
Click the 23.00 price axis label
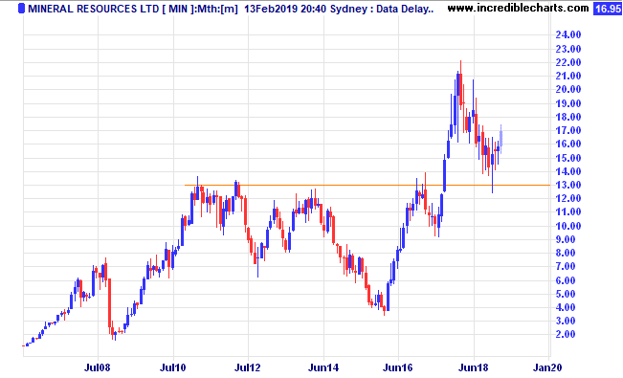(x=568, y=49)
